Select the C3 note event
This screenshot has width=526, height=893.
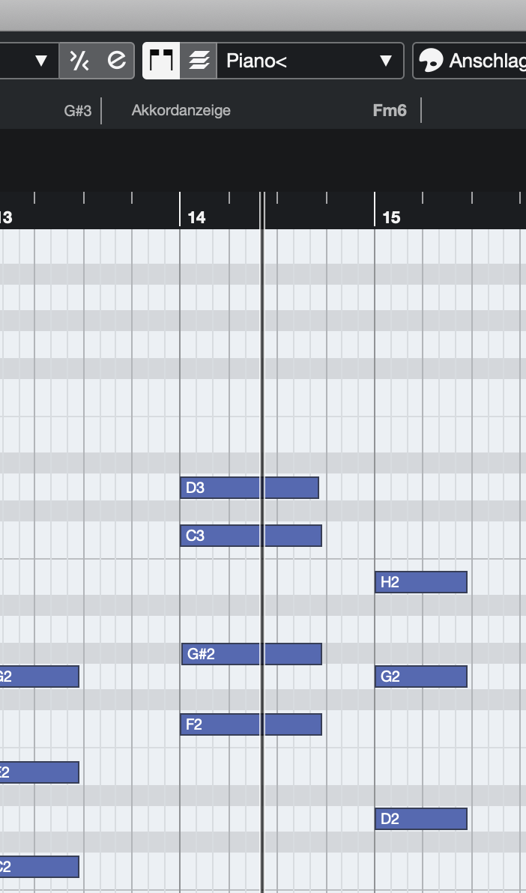click(250, 536)
